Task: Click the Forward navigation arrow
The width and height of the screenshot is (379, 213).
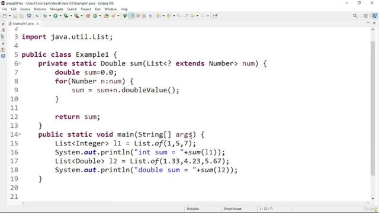Action: [x=203, y=16]
